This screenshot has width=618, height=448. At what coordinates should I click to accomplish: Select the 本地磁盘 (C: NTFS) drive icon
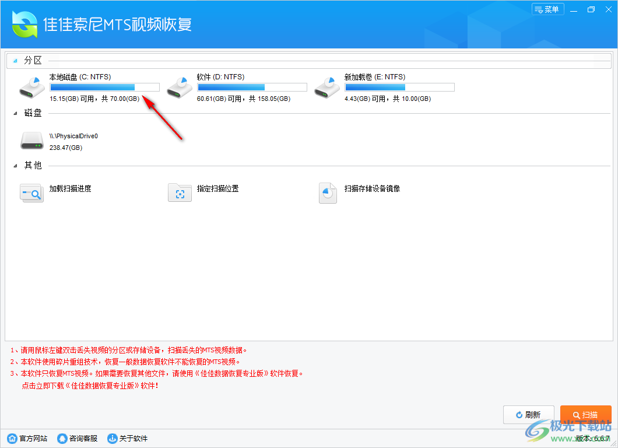[x=32, y=87]
